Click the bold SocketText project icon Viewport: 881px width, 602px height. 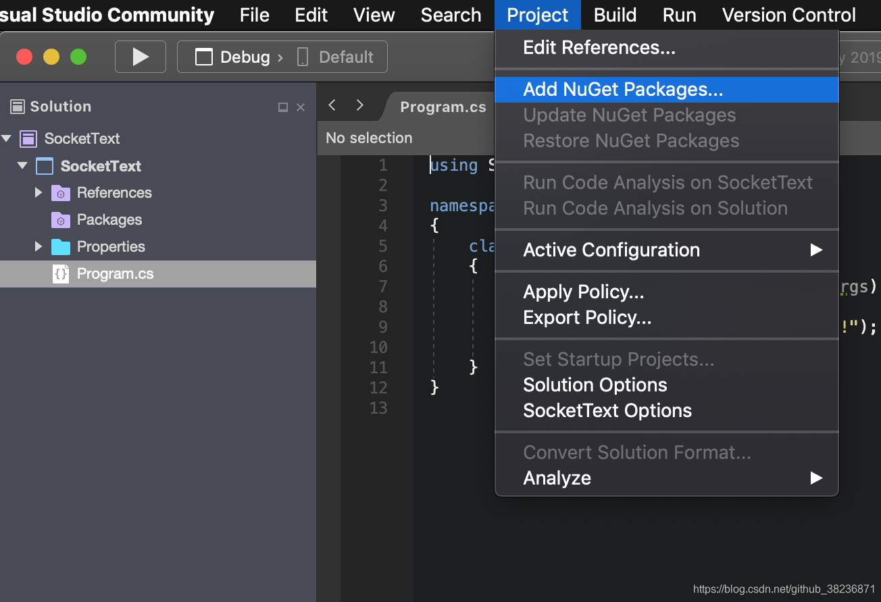click(x=44, y=166)
